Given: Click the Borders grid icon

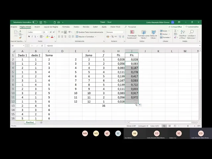Looking at the screenshot, I should coord(41,36).
